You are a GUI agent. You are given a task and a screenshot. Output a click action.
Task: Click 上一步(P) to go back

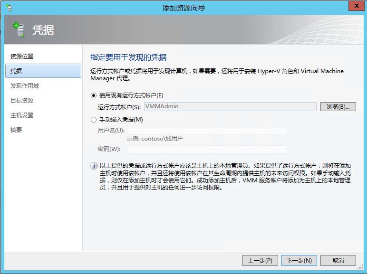[x=260, y=260]
